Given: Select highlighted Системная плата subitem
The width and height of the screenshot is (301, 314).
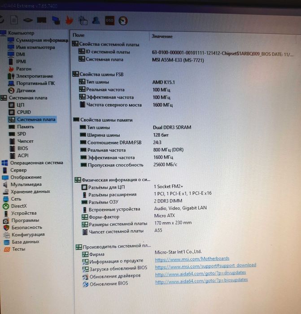Looking at the screenshot, I should pos(36,120).
